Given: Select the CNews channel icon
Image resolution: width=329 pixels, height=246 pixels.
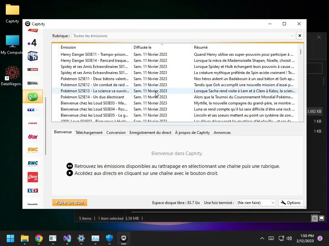Looking at the screenshot, I should coord(32,70).
